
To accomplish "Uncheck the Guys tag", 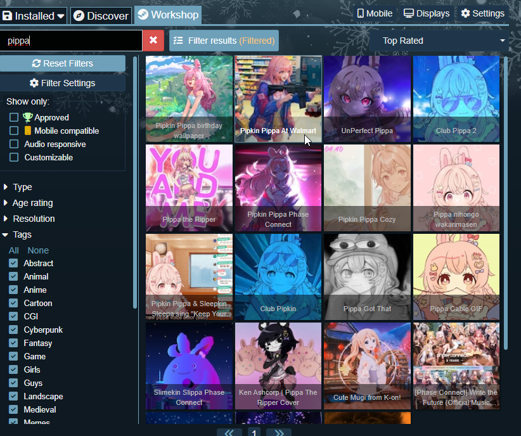I will [13, 383].
